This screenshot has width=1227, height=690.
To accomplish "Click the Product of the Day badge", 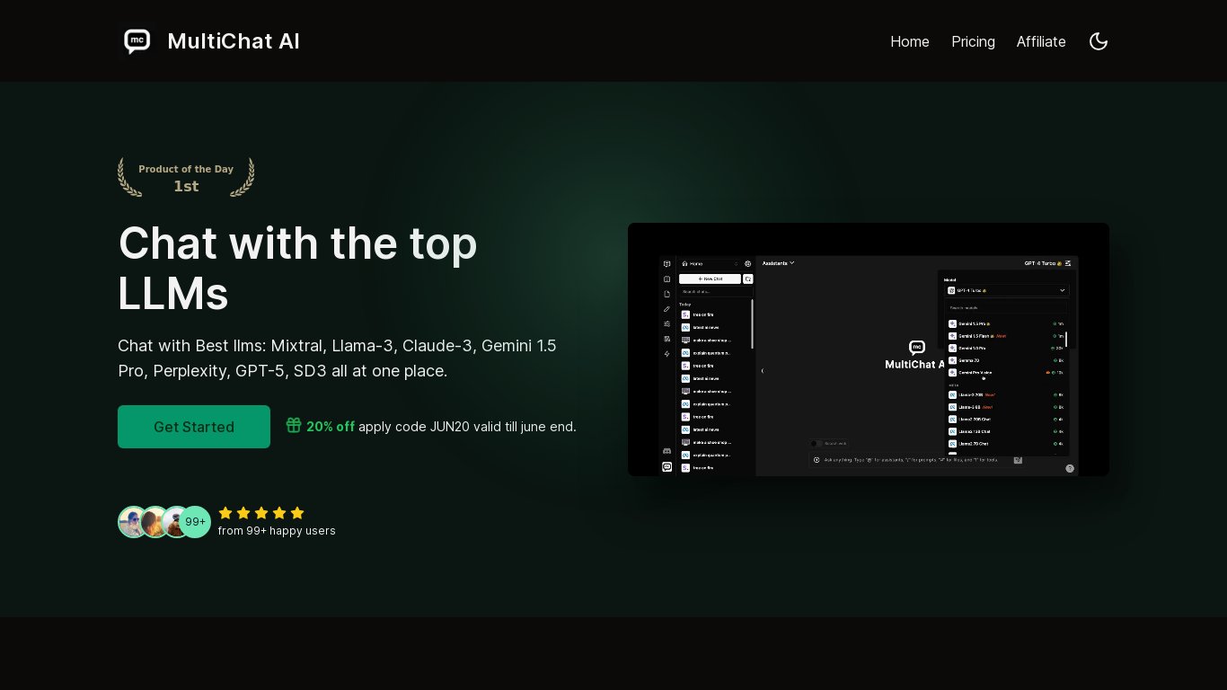I will 186,177.
